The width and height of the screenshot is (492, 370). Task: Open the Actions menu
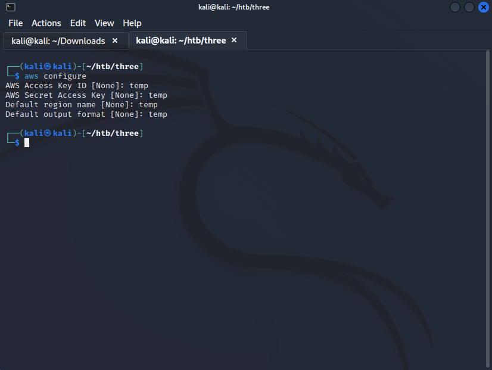(x=46, y=23)
